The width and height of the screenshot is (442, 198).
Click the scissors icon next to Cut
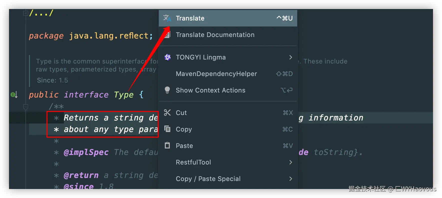167,113
